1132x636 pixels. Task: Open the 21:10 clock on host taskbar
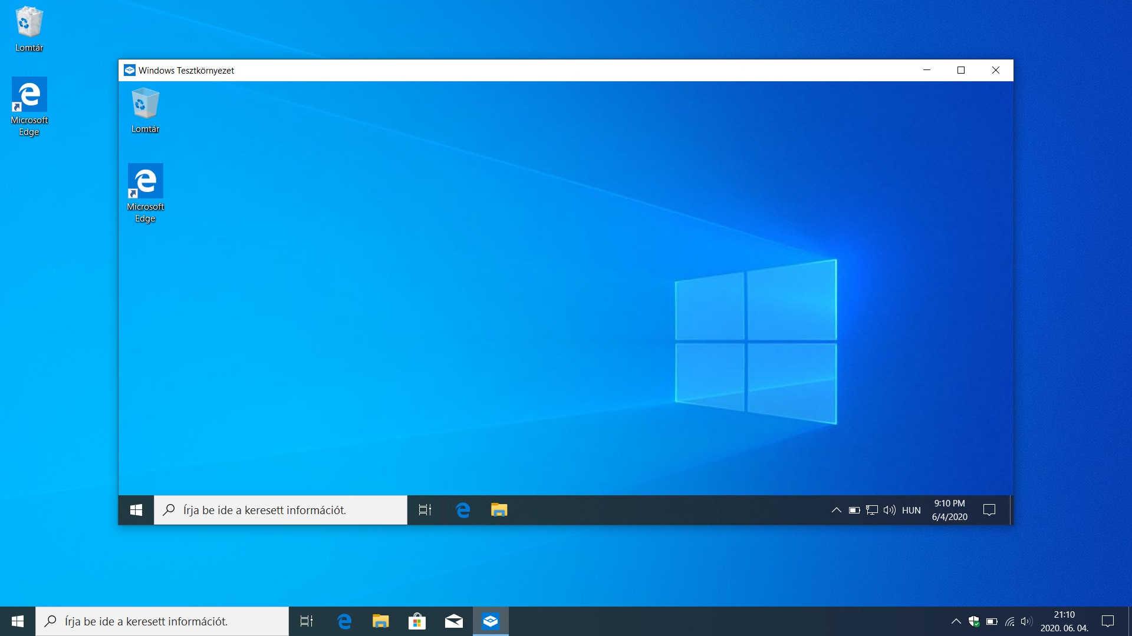tap(1064, 621)
